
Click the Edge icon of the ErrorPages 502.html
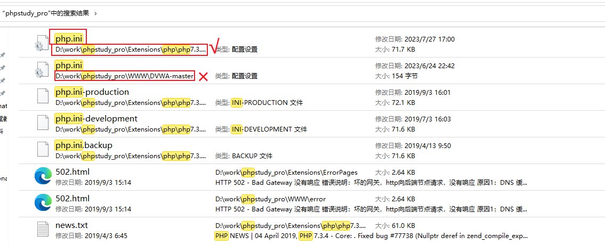tap(43, 176)
